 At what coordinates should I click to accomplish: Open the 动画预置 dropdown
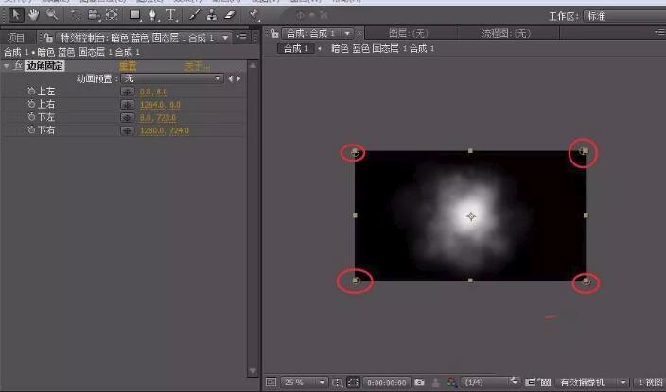coord(173,78)
